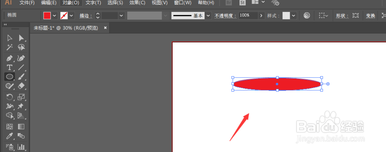Screen dimensions: 386x152
Task: Collapse the tools panel with double-arrow
Action: [x=5, y=25]
